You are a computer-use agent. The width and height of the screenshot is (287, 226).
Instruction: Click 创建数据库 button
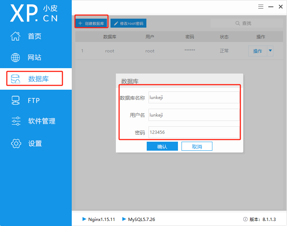pos(91,23)
